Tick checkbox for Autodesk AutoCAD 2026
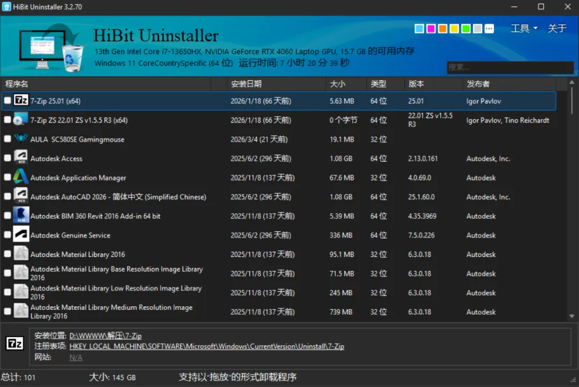This screenshot has height=387, width=579. pos(8,196)
